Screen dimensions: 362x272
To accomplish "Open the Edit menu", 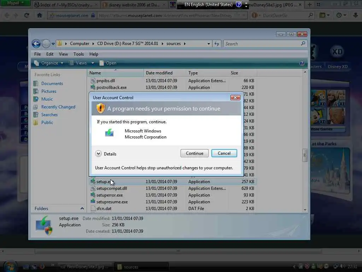I will [x=49, y=54].
